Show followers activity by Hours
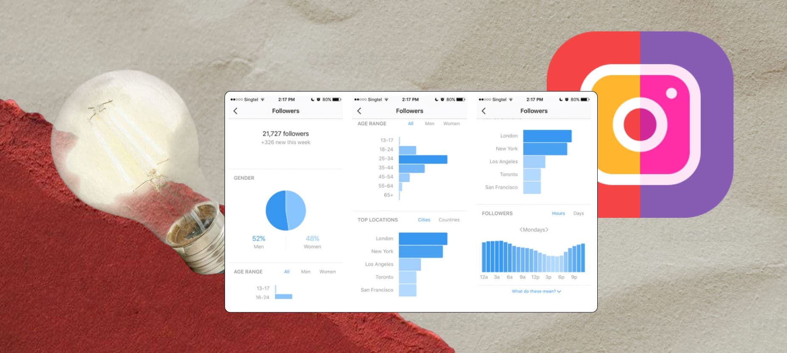The width and height of the screenshot is (787, 353). tap(558, 214)
